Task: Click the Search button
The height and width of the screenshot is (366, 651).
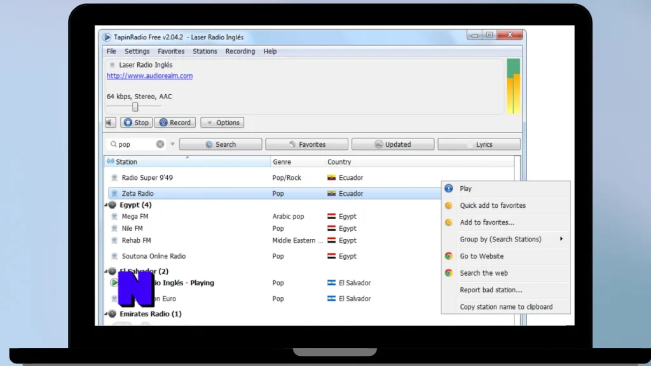Action: coord(221,144)
